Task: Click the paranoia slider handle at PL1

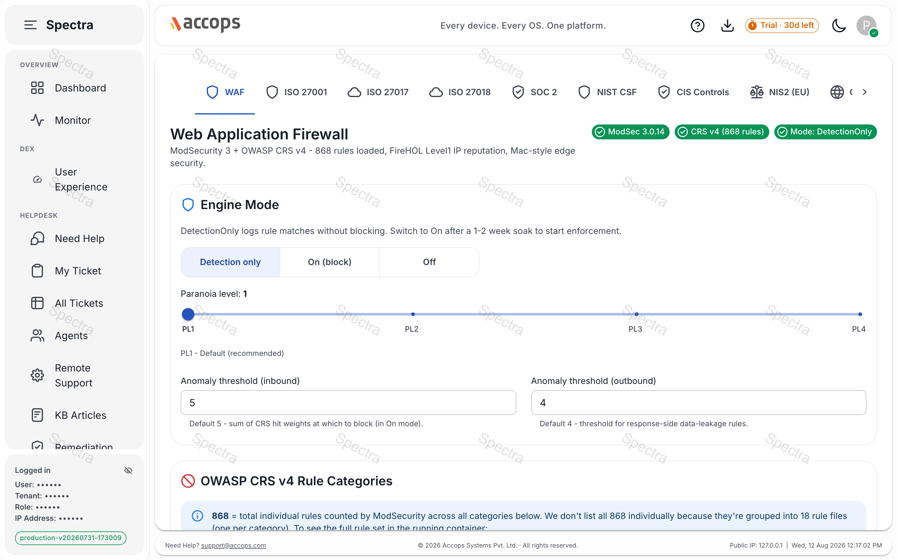Action: click(x=188, y=314)
